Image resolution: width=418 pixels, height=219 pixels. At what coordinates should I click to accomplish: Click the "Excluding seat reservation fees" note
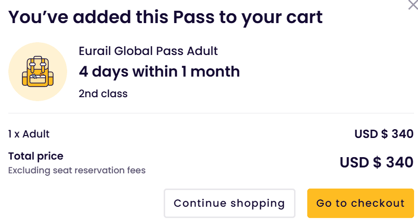[x=77, y=171]
